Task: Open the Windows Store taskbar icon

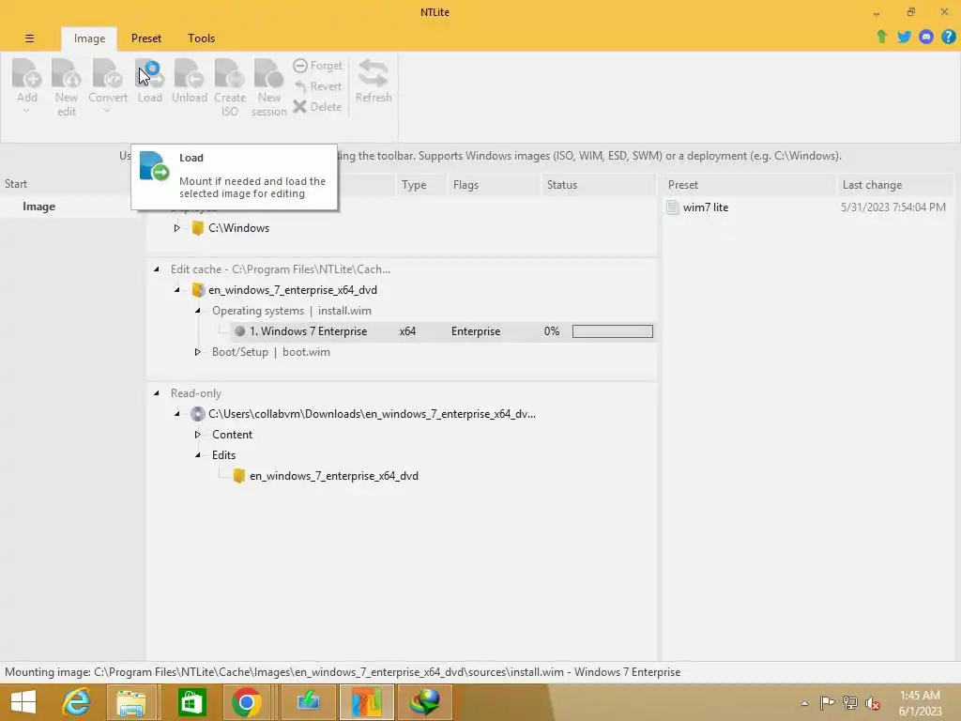Action: 191,702
